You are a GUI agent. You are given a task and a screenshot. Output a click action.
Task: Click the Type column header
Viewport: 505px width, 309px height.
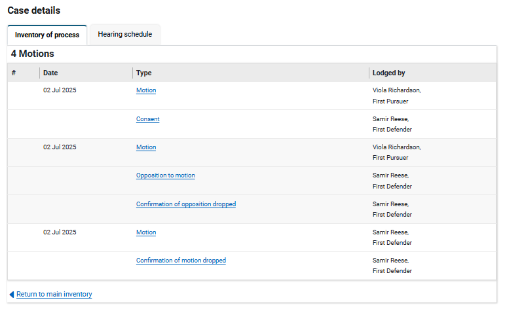point(144,73)
